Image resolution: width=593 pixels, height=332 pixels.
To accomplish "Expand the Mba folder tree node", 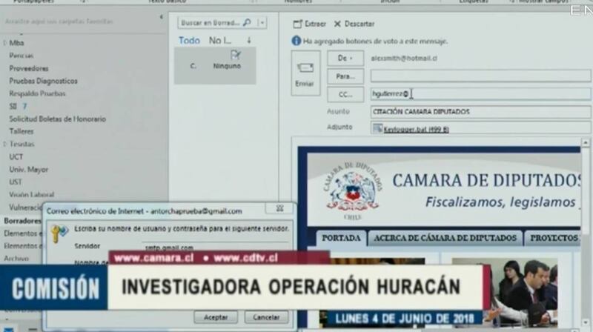I will [x=5, y=43].
